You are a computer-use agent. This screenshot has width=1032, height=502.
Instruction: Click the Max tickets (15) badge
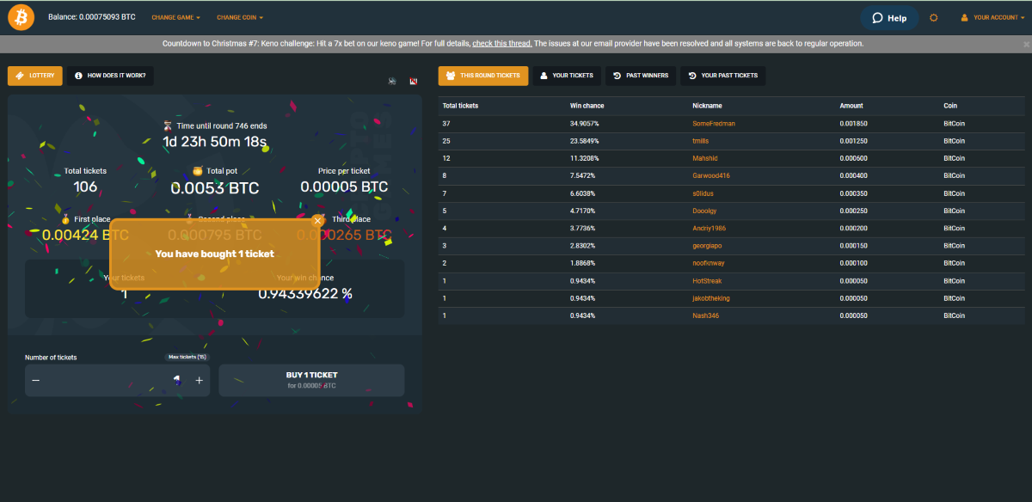pos(187,357)
